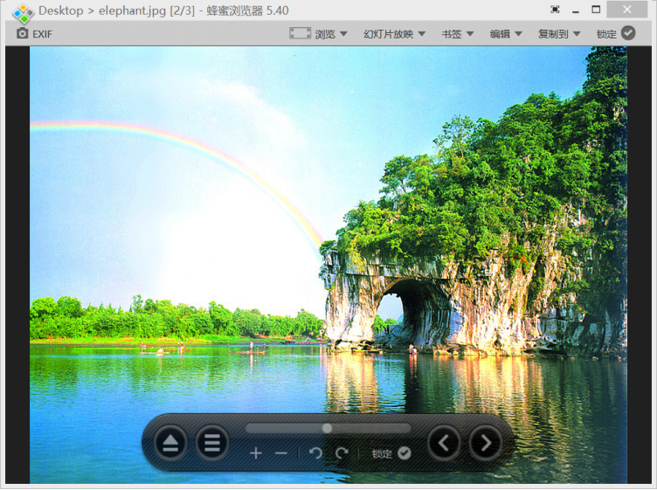This screenshot has width=657, height=490.
Task: Click the EXIF label in the toolbar
Action: (42, 34)
